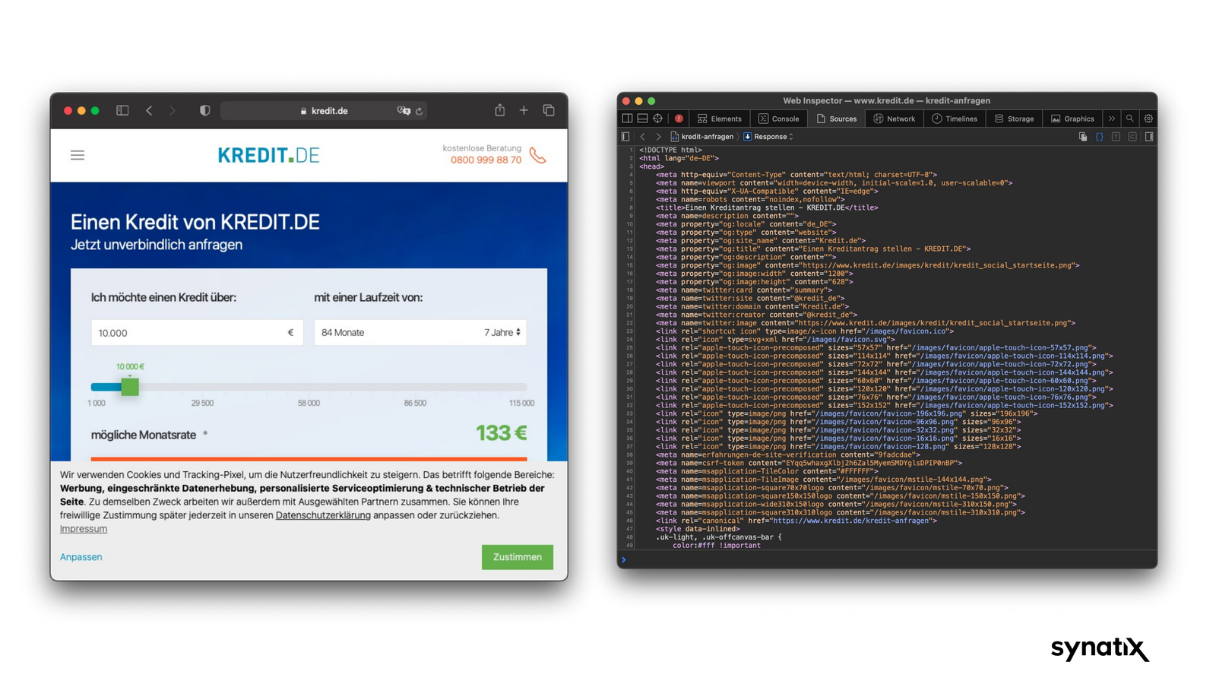
Task: Toggle pretty print curly braces button
Action: click(x=1099, y=137)
